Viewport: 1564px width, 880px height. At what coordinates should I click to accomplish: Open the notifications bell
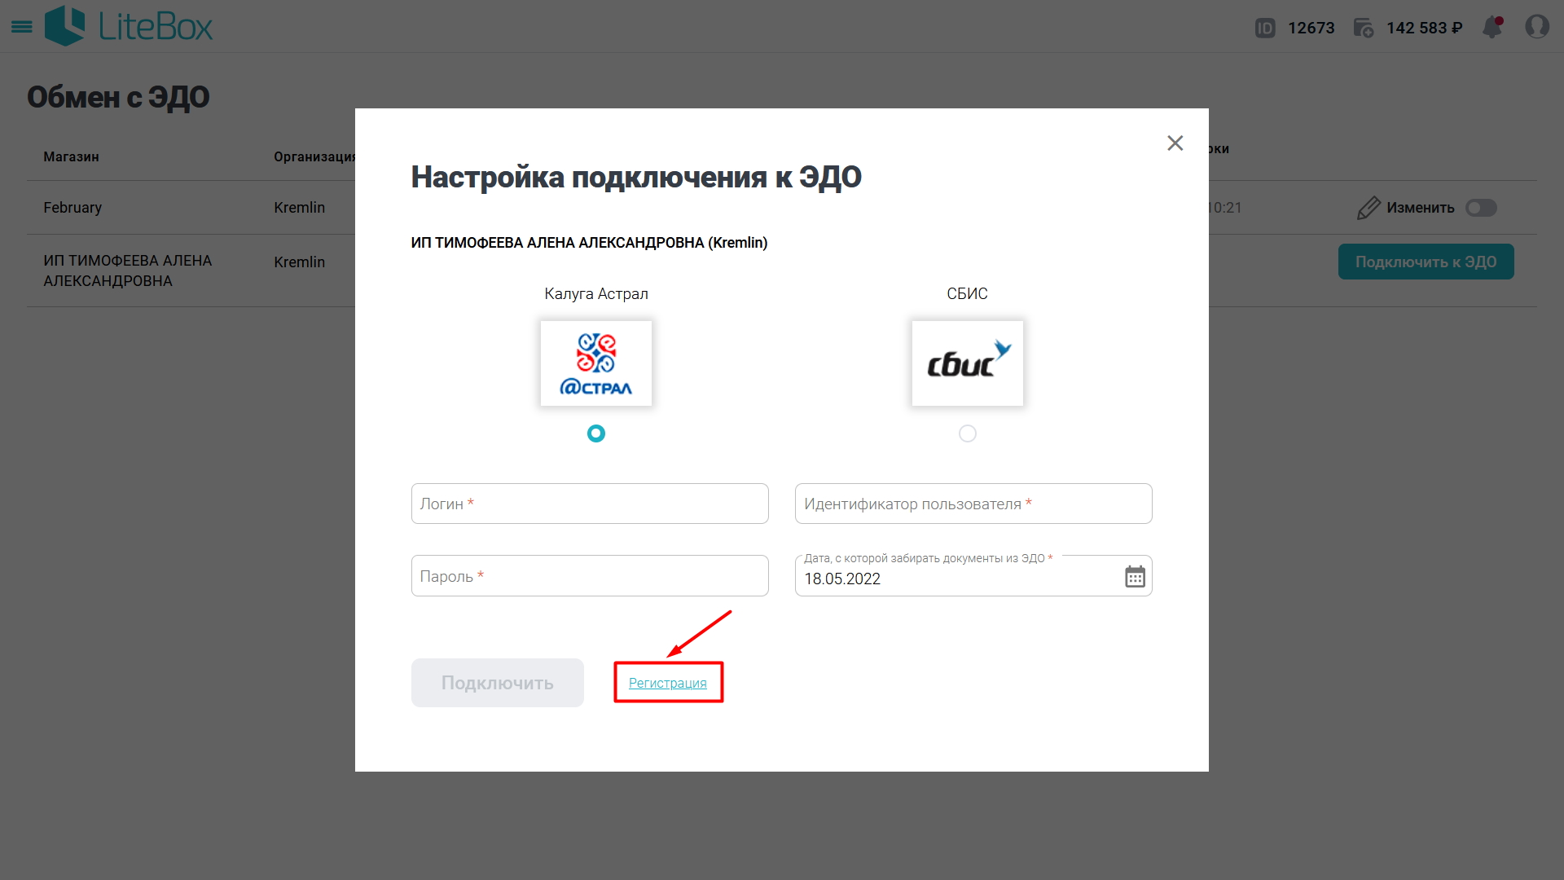click(1492, 27)
